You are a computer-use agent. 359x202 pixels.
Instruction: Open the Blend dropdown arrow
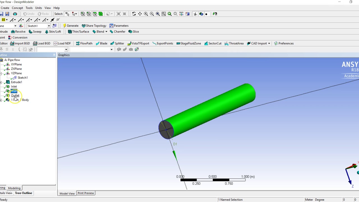pos(106,32)
